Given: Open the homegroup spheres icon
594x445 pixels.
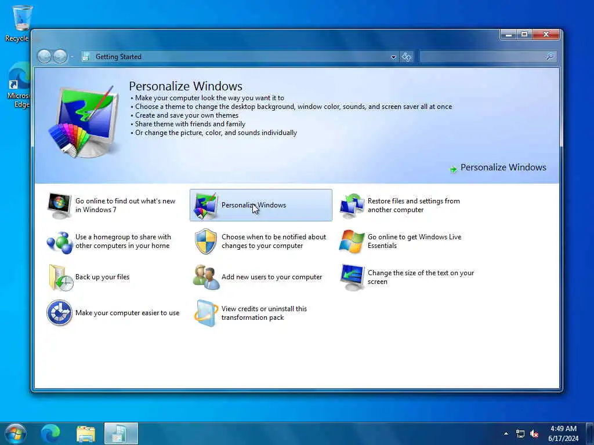Looking at the screenshot, I should click(x=59, y=242).
